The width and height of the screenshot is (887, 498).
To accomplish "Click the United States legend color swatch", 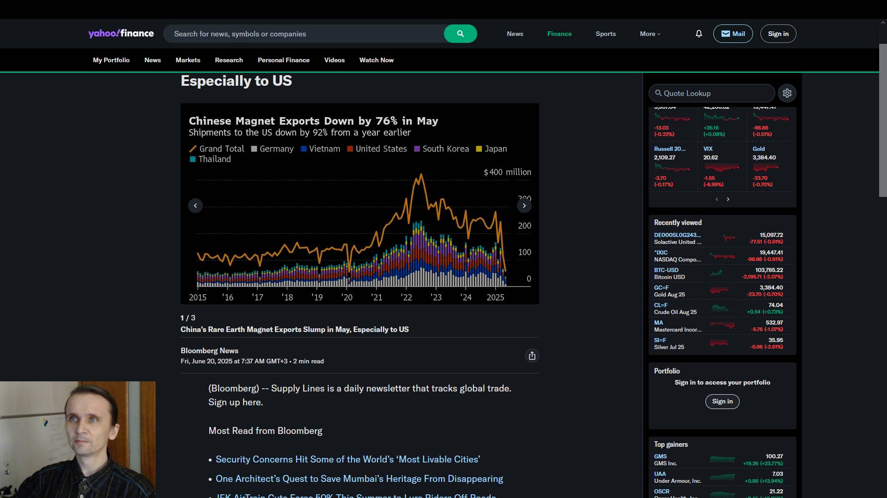I will 350,149.
